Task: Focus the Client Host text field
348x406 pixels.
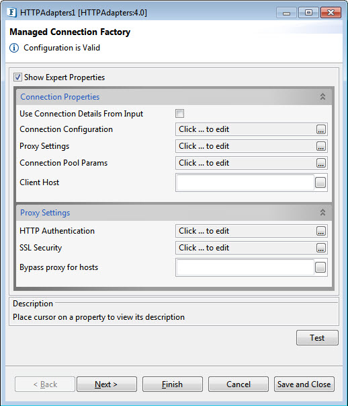Action: coord(245,182)
